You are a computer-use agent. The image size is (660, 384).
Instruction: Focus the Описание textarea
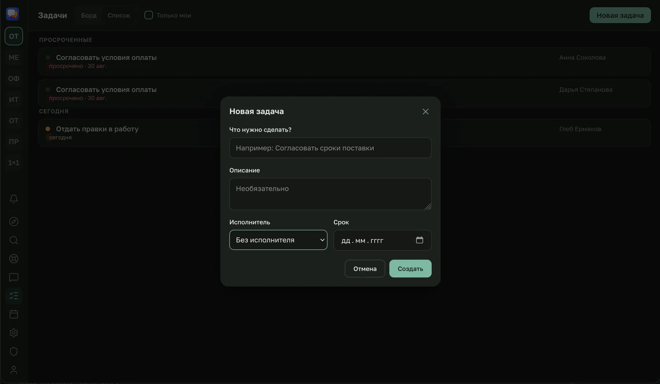(330, 194)
